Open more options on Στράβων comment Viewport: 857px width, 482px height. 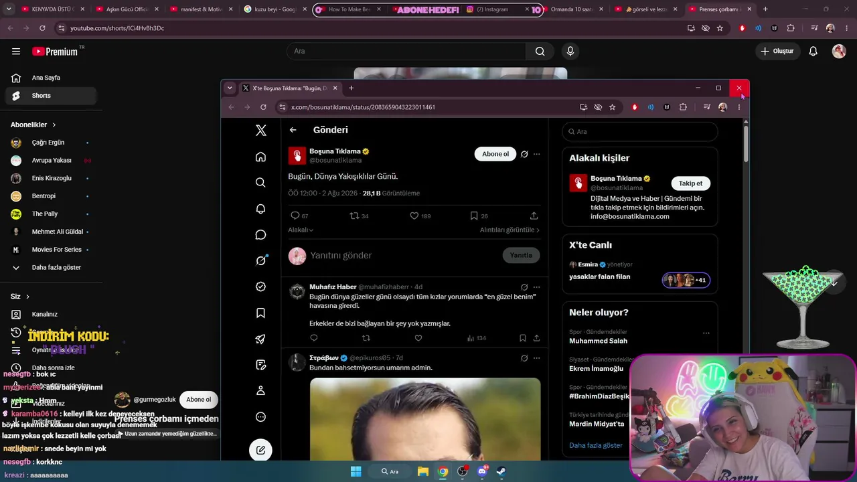coord(536,358)
